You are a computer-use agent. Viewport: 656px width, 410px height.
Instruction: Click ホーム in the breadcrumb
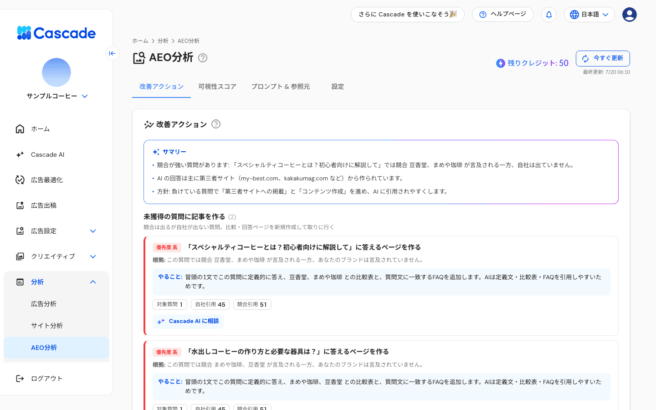140,41
